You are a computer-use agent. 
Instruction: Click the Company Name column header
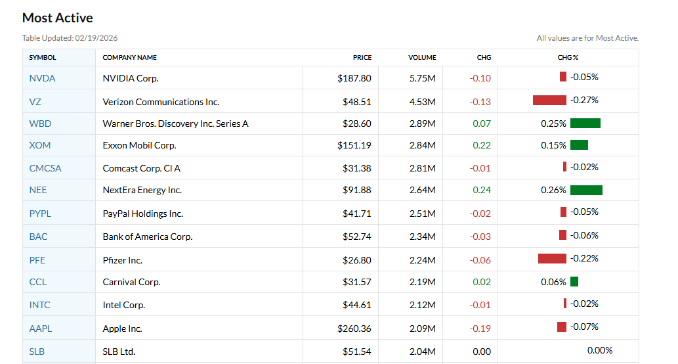click(x=130, y=58)
